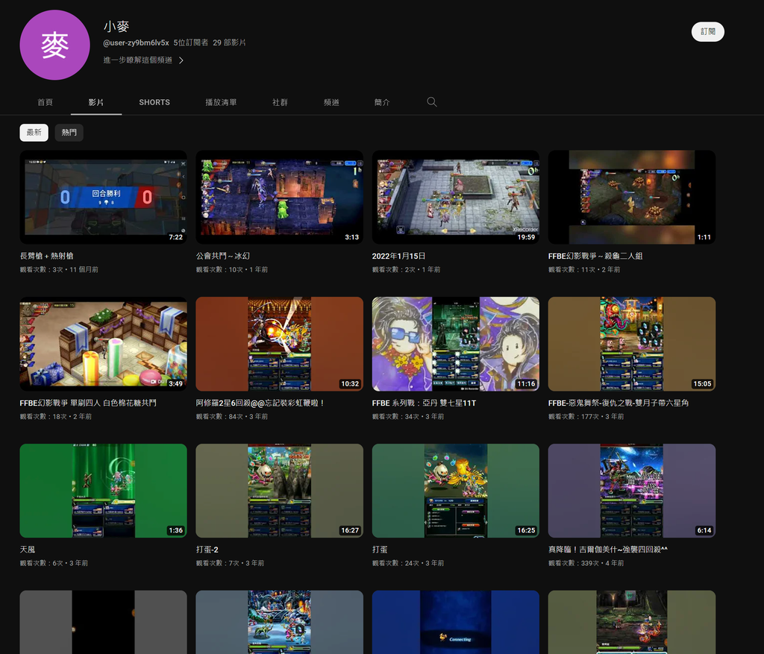The image size is (764, 654).
Task: Click the 進一步瞭解這個頻道 link text
Action: [138, 60]
